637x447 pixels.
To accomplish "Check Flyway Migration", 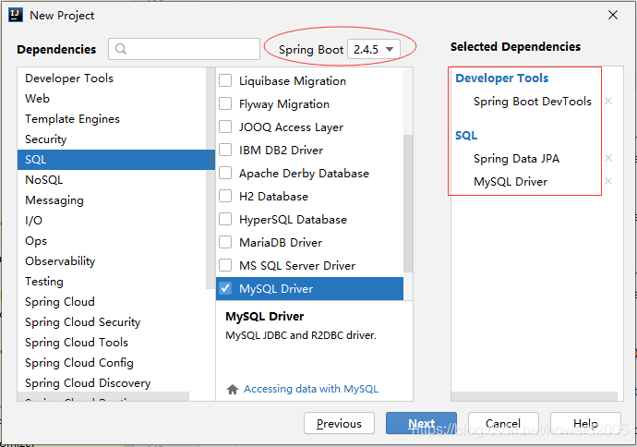I will [x=225, y=103].
